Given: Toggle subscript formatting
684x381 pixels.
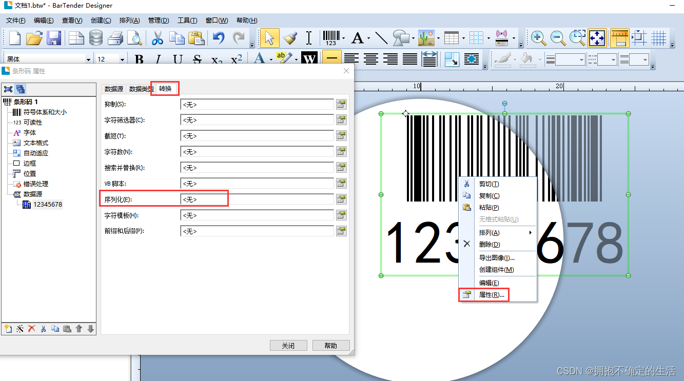Looking at the screenshot, I should [x=217, y=59].
